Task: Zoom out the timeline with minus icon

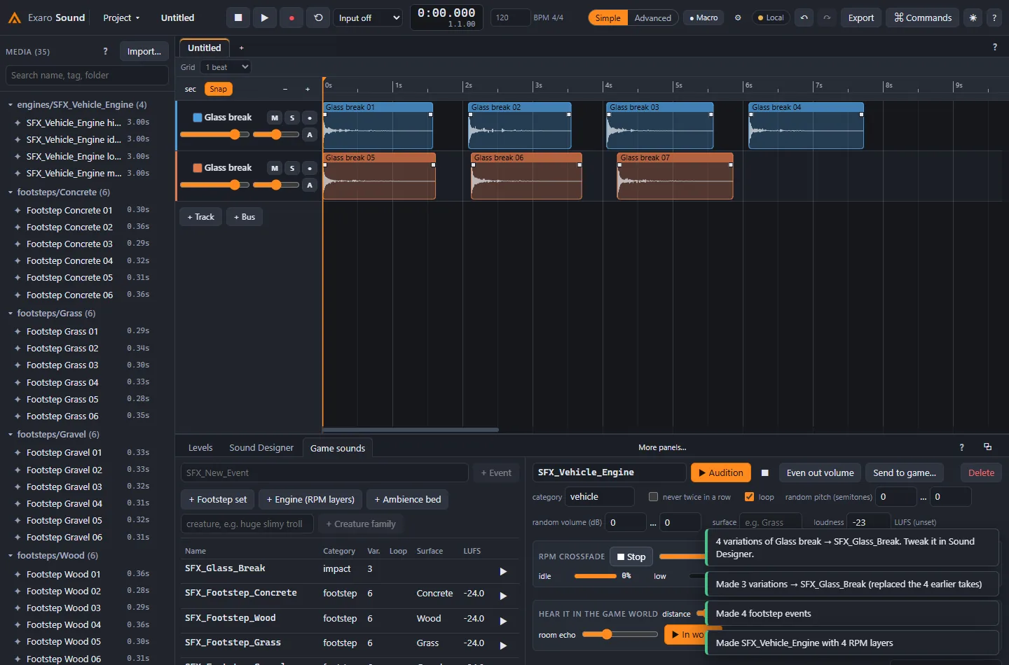Action: coord(285,89)
